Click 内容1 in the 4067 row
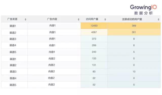162x95 pixels. [52, 32]
